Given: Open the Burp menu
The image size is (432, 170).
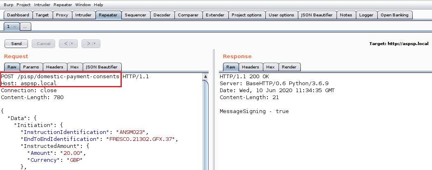Looking at the screenshot, I should [x=9, y=5].
